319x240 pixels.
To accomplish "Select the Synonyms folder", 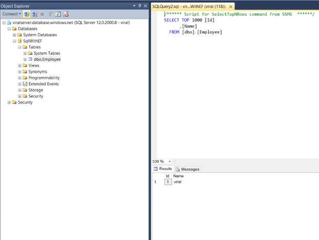I will click(38, 71).
